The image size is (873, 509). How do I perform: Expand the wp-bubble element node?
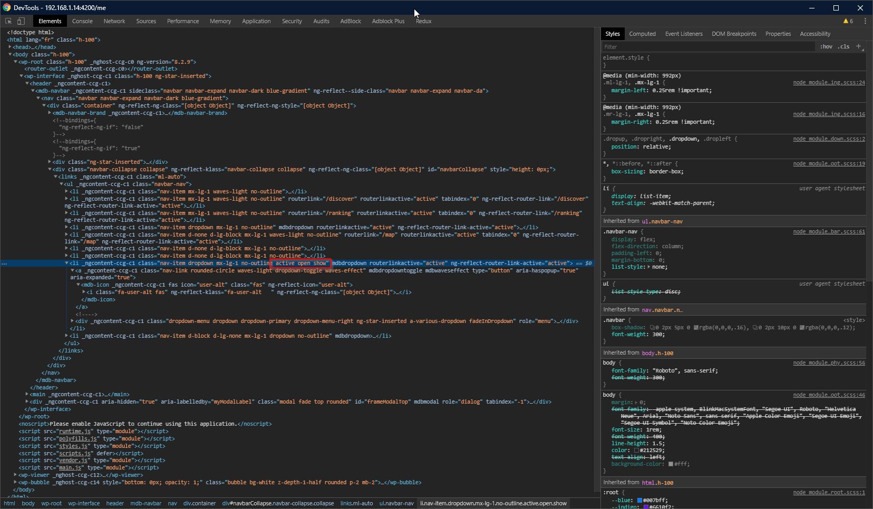click(16, 482)
